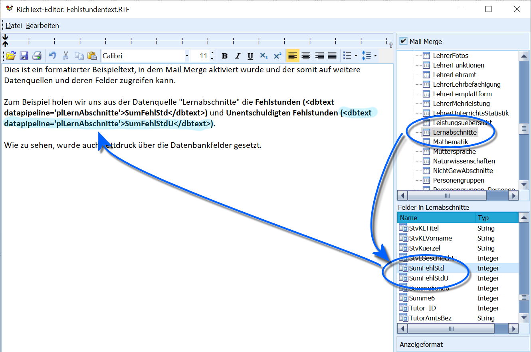Click into the font size field showing 11
This screenshot has height=352, width=531.
click(200, 56)
